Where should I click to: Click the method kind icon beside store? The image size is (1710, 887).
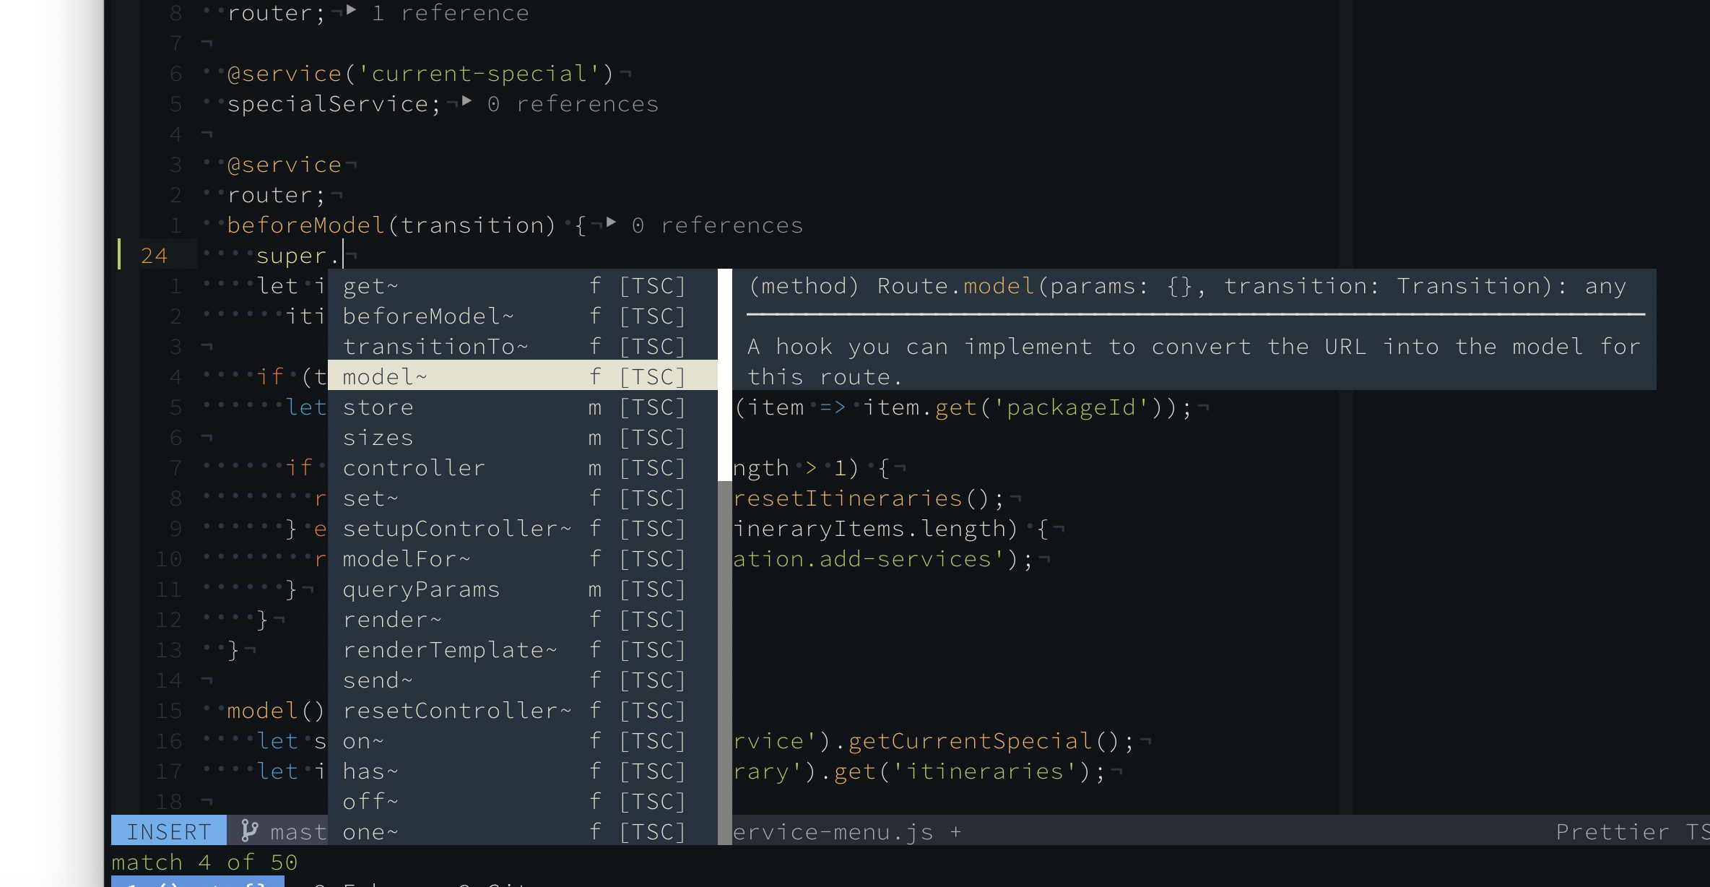pyautogui.click(x=594, y=407)
